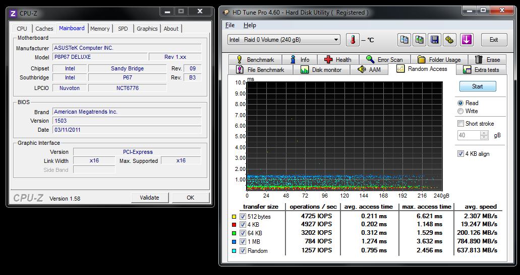Click the copy screenshot to clipboard icon

coord(419,40)
